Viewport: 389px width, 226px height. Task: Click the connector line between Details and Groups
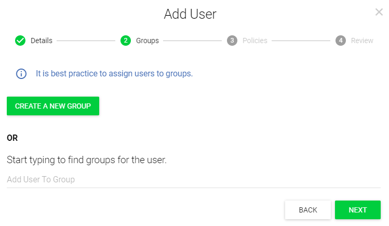click(x=86, y=41)
